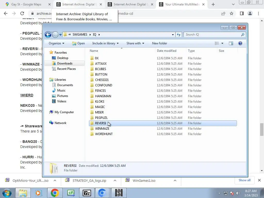Click Chrome share page icon
264x198 pixels.
coord(223,13)
